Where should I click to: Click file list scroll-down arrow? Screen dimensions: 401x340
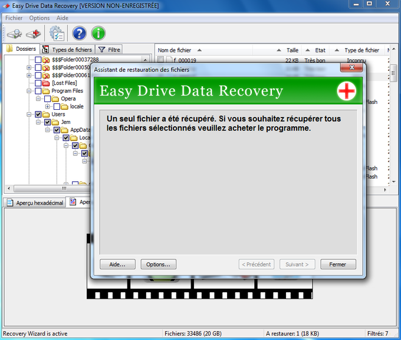(394, 182)
